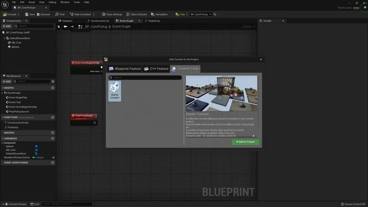The height and width of the screenshot is (207, 368).
Task: Navigate back in the graph editor
Action: click(x=66, y=26)
